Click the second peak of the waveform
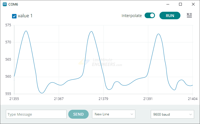Image resolution: width=200 pixels, height=124 pixels. [x=91, y=31]
